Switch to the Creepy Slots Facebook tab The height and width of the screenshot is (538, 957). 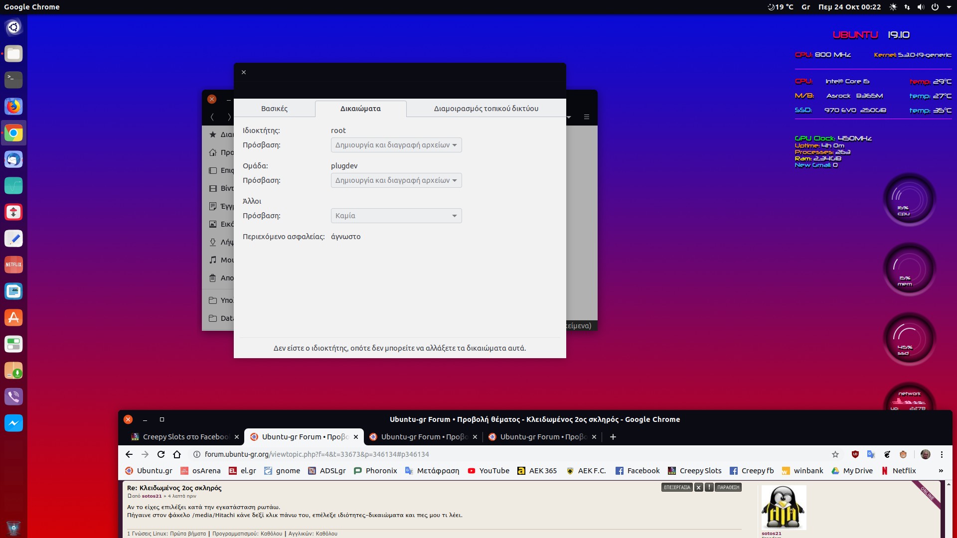[x=184, y=437]
